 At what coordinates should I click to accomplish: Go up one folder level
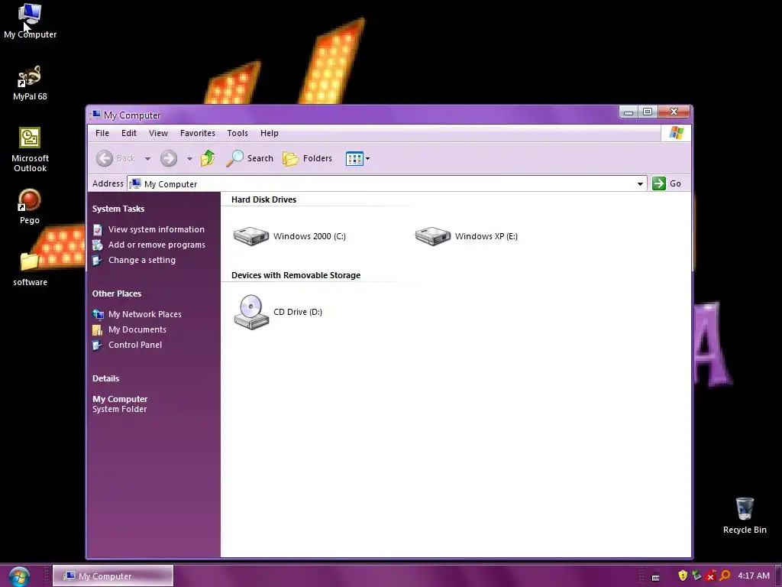(208, 158)
